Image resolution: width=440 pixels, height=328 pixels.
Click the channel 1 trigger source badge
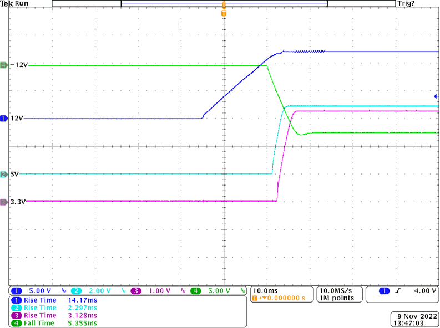point(383,291)
